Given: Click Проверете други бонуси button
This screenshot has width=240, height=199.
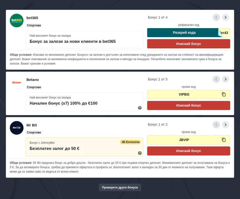Looking at the screenshot, I should pyautogui.click(x=120, y=187).
